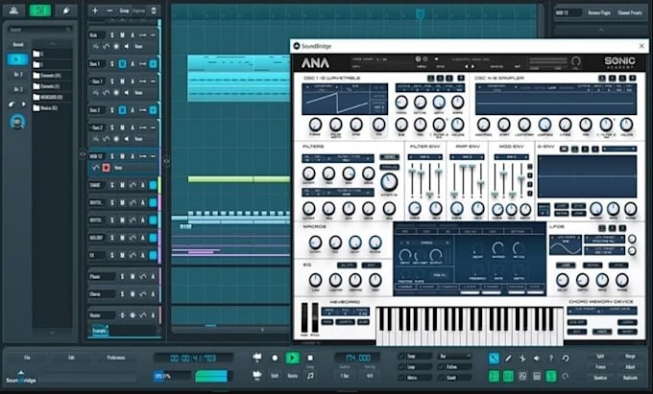Viewport: 653px width, 394px height.
Task: Enable the Snap checkbox
Action: pos(401,357)
